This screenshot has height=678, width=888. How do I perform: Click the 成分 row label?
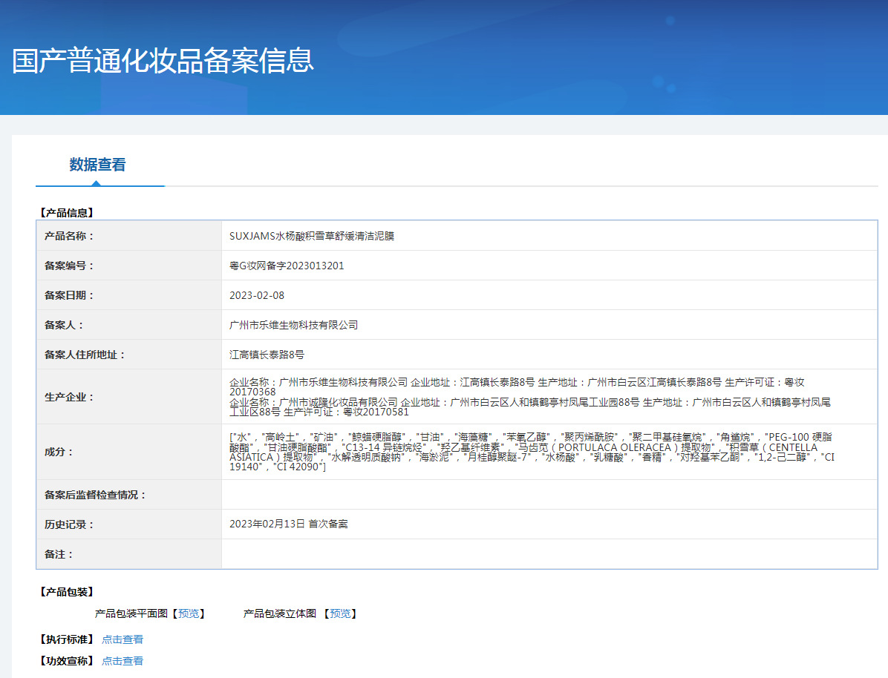59,452
